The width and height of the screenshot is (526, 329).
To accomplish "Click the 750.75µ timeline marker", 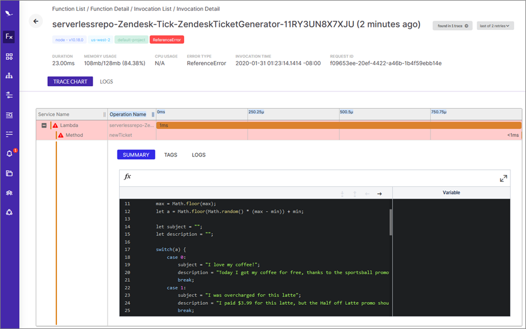I will (x=439, y=112).
